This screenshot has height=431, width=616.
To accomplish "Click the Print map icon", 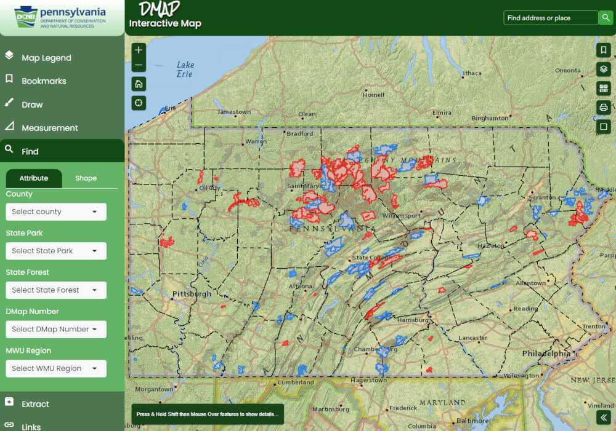I will tap(604, 106).
